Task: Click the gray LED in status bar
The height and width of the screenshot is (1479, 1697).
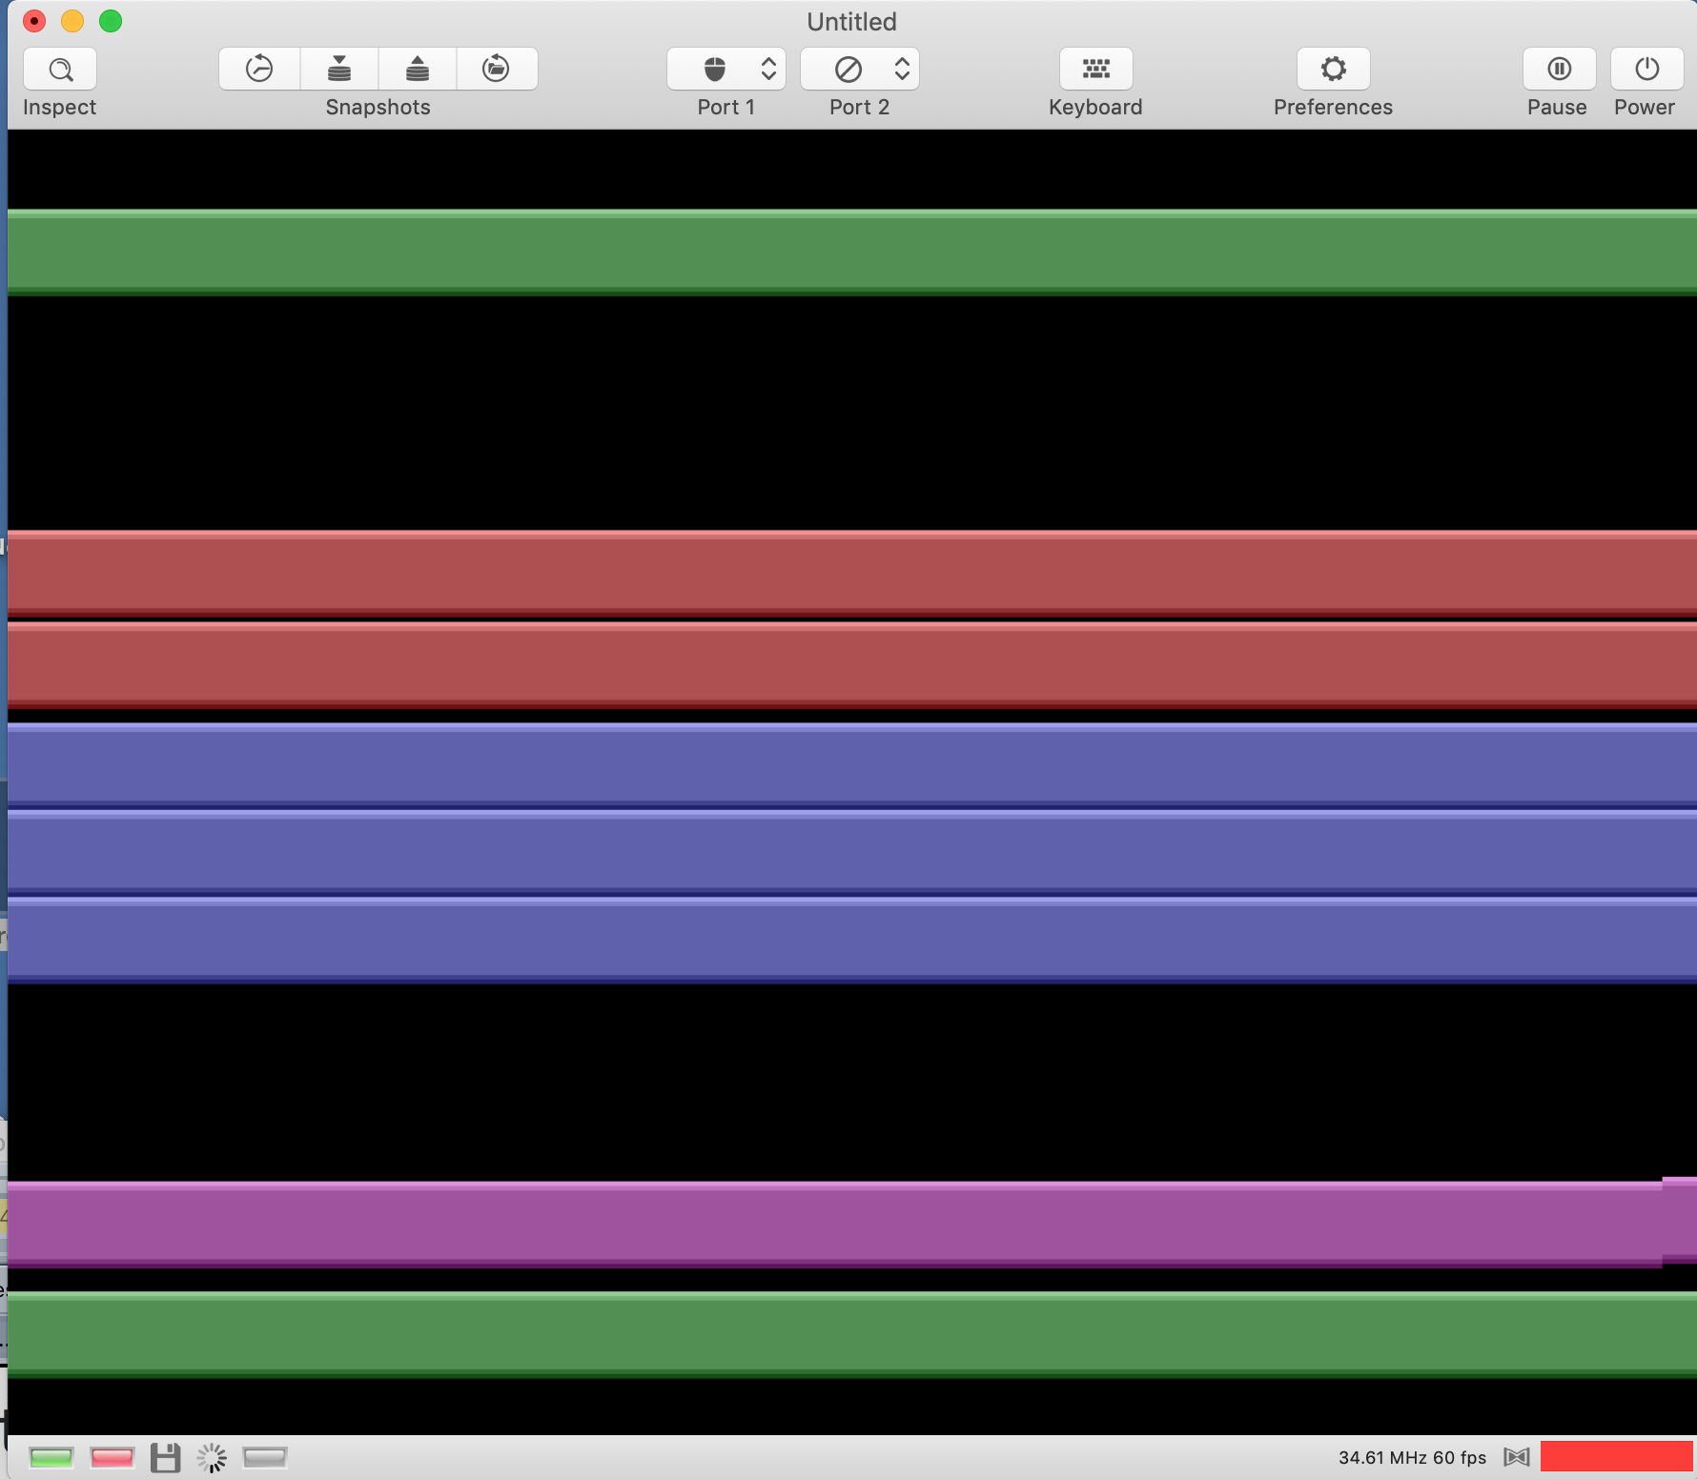Action: point(265,1457)
